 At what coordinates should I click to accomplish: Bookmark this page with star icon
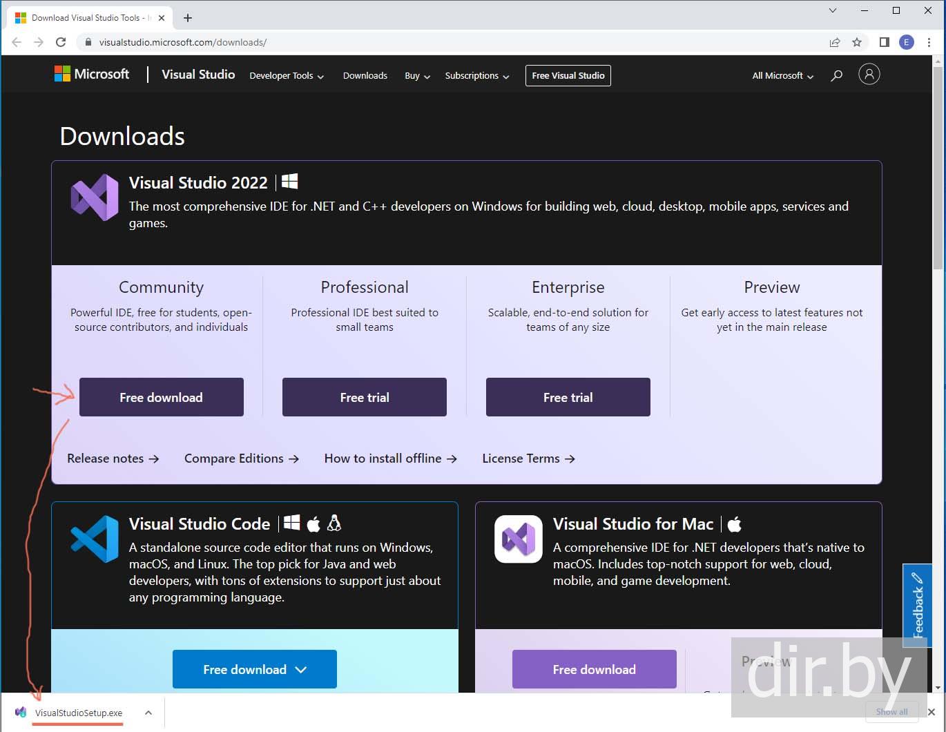pyautogui.click(x=857, y=42)
